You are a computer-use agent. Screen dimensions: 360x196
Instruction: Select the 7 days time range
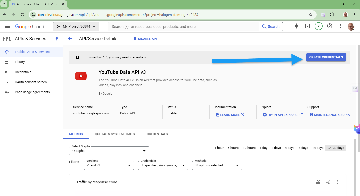(x=303, y=148)
